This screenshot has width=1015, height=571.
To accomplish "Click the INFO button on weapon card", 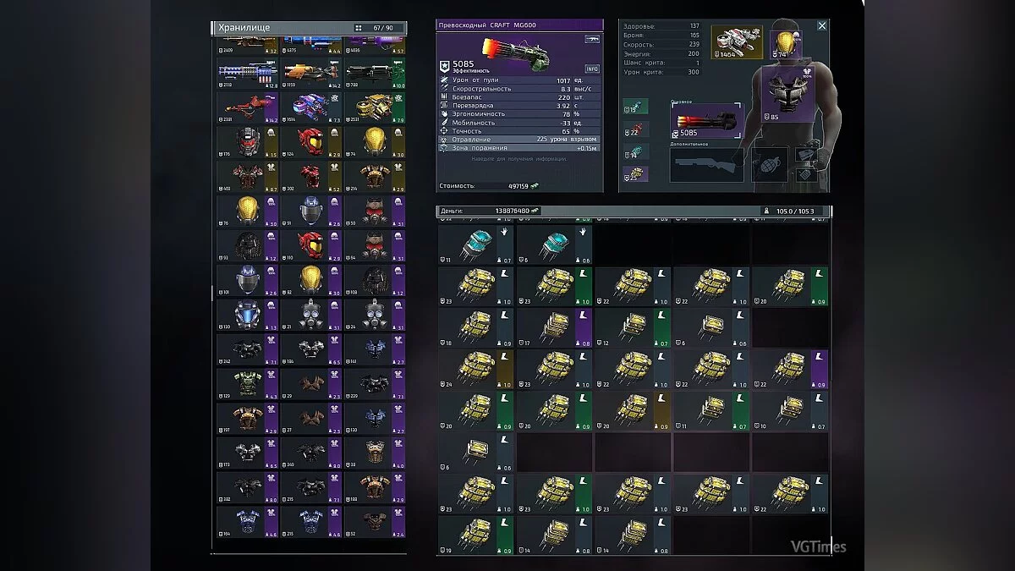I will (592, 69).
